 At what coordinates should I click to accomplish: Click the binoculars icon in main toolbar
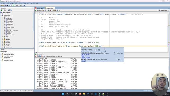[x=24, y=5]
